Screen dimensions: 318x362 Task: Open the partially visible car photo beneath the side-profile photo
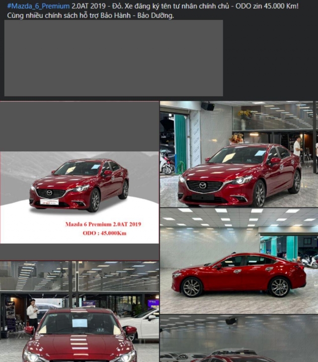pos(239,338)
